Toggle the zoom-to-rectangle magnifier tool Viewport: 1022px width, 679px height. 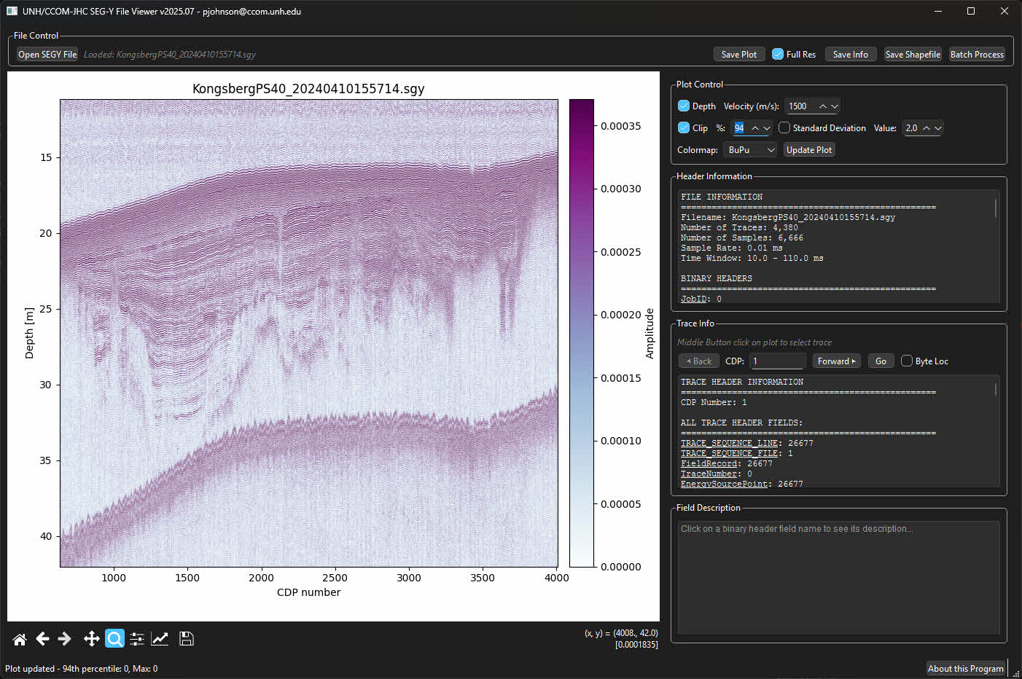tap(114, 639)
